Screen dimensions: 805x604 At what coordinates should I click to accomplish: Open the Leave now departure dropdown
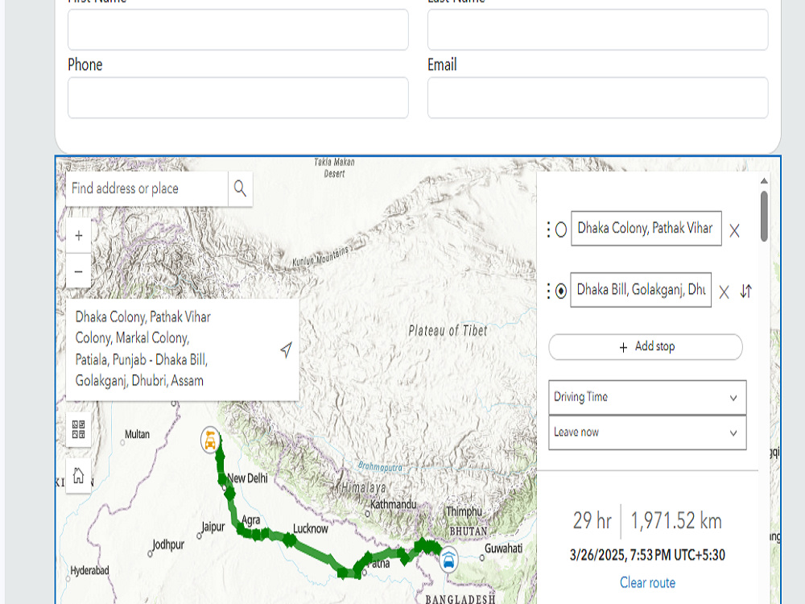pyautogui.click(x=647, y=432)
